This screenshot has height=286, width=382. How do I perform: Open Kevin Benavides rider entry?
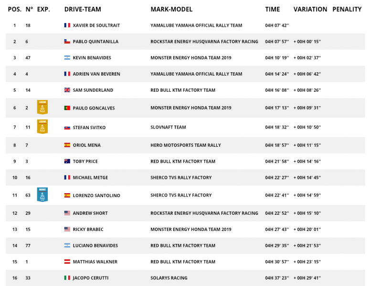point(92,58)
